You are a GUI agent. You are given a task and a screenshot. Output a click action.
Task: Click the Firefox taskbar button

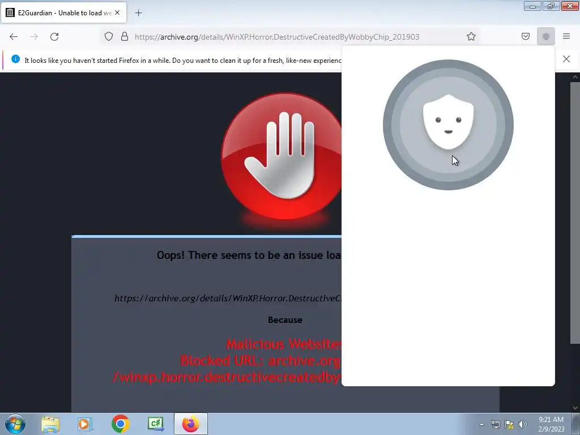click(190, 424)
